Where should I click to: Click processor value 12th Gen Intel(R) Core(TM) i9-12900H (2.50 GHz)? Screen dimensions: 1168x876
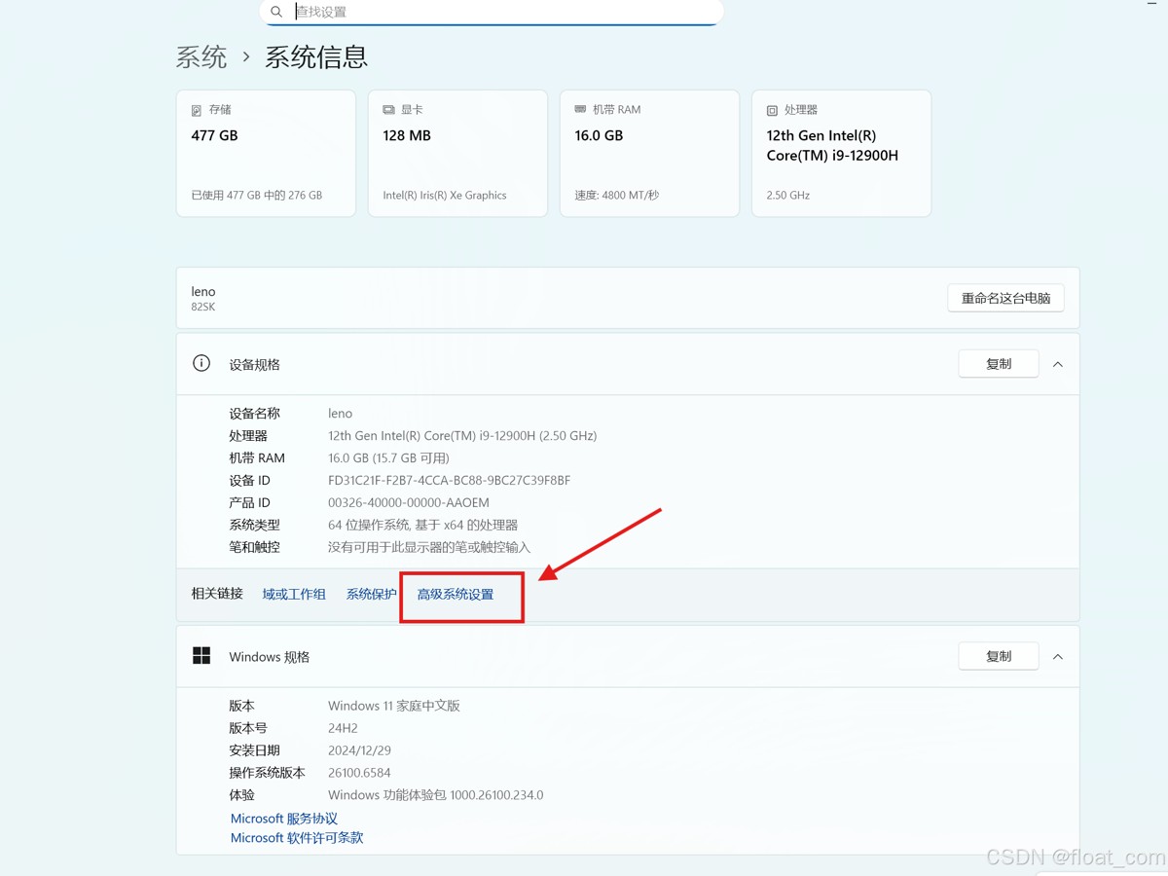[x=462, y=436]
